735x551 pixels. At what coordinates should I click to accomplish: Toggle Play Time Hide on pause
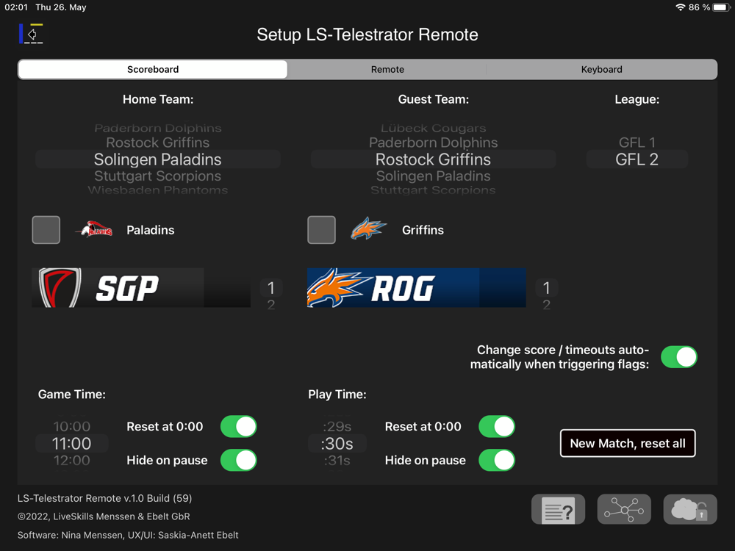coord(496,461)
